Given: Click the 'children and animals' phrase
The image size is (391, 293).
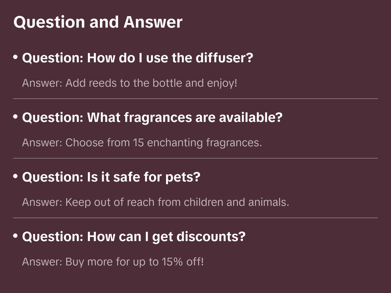Looking at the screenshot, I should (x=236, y=202).
